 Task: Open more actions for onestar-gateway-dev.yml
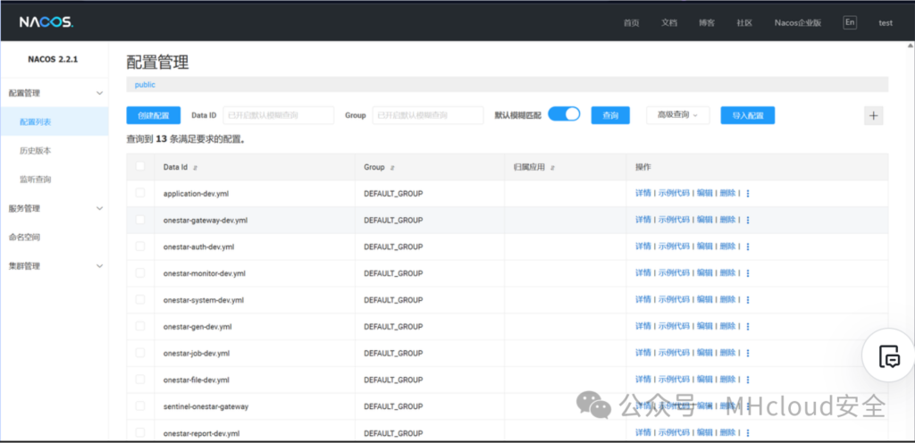pyautogui.click(x=748, y=221)
